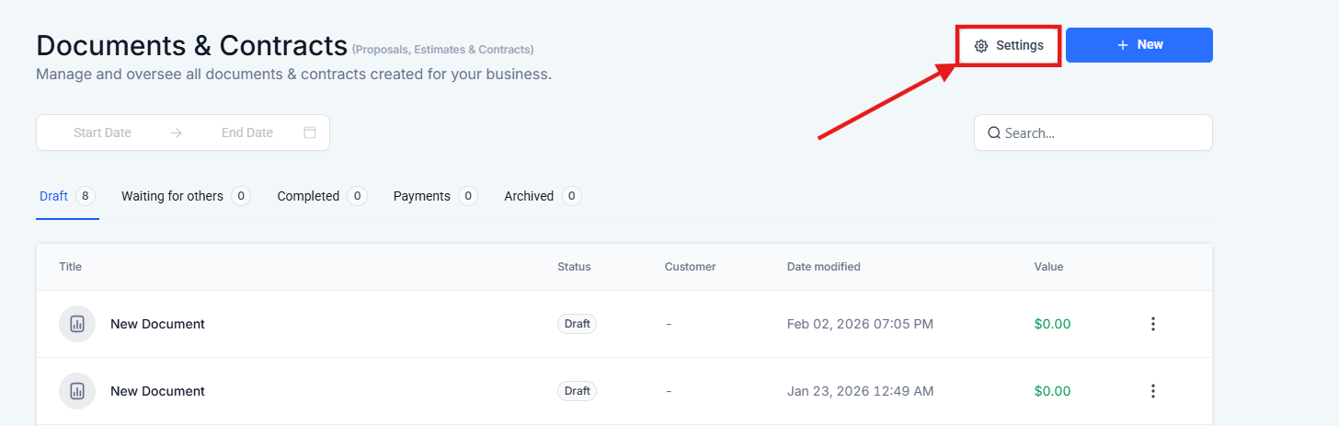Click the search magnifier icon
Image resolution: width=1339 pixels, height=426 pixels.
point(993,132)
